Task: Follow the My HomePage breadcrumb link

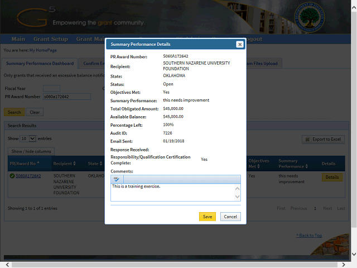Action: coord(43,50)
